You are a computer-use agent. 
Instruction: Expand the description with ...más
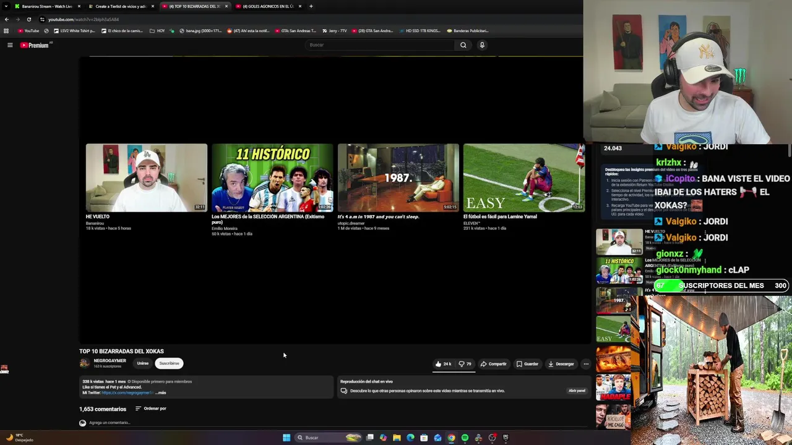[160, 393]
